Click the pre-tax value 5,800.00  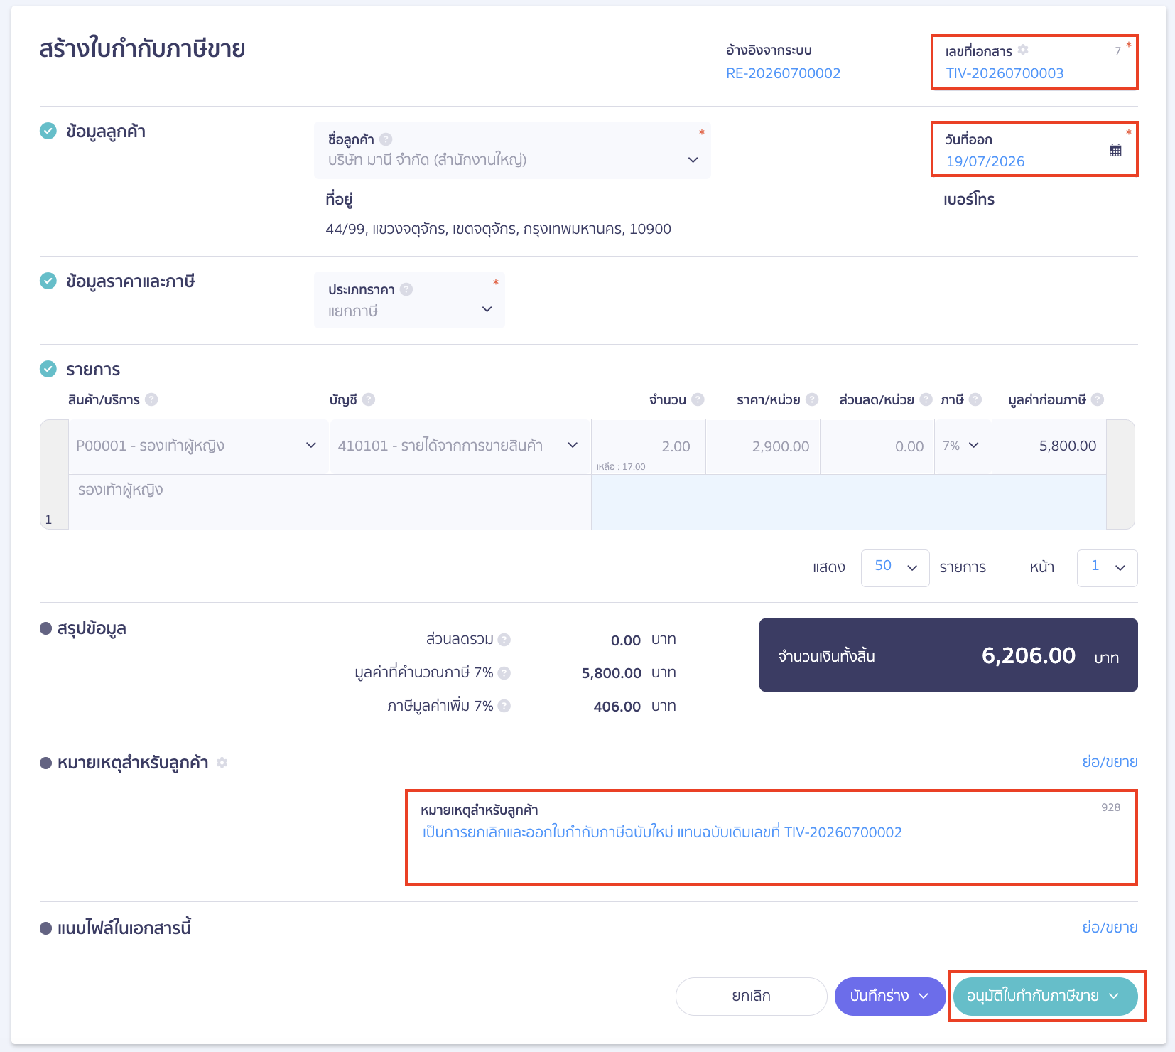[1068, 446]
